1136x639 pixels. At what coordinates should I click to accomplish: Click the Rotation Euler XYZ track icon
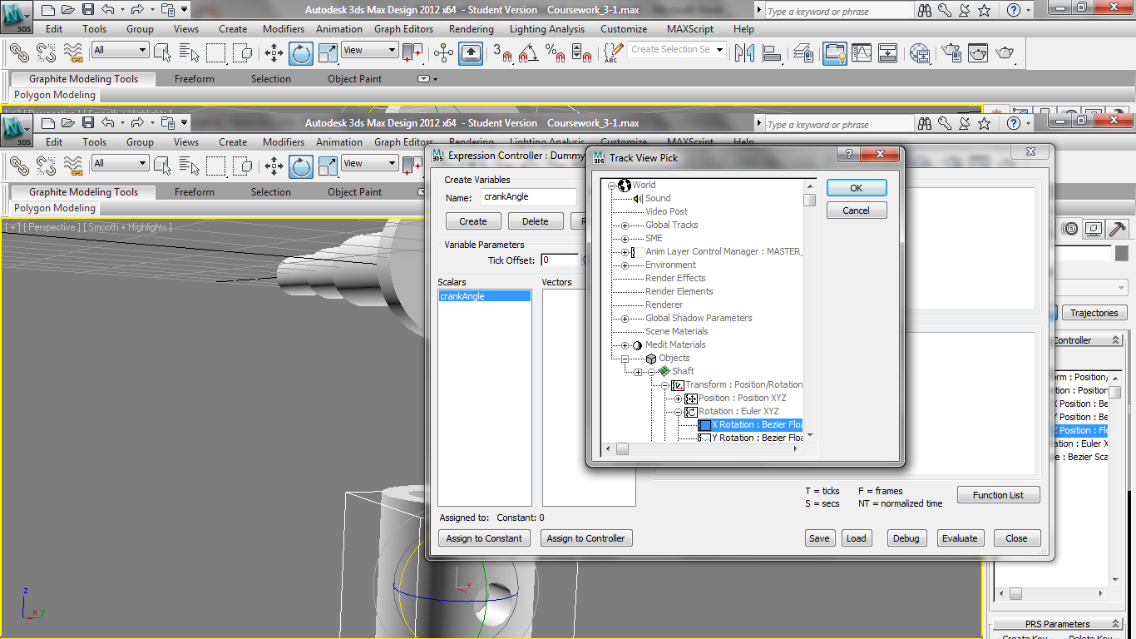[691, 412]
